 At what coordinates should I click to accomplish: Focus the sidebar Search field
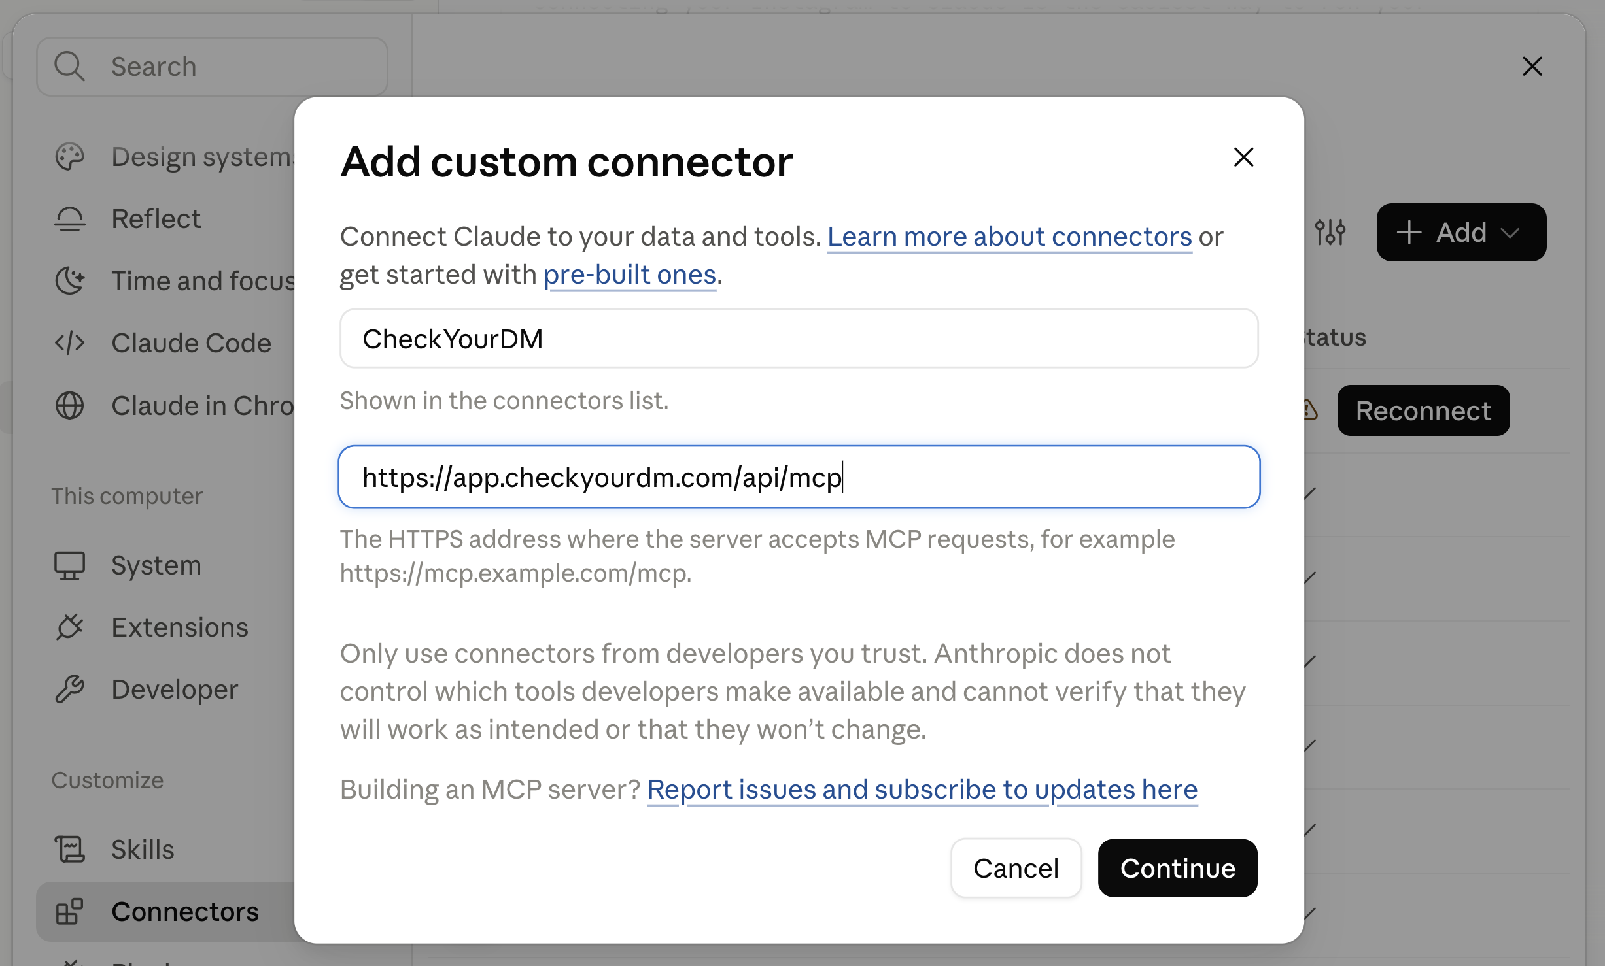[x=212, y=67]
